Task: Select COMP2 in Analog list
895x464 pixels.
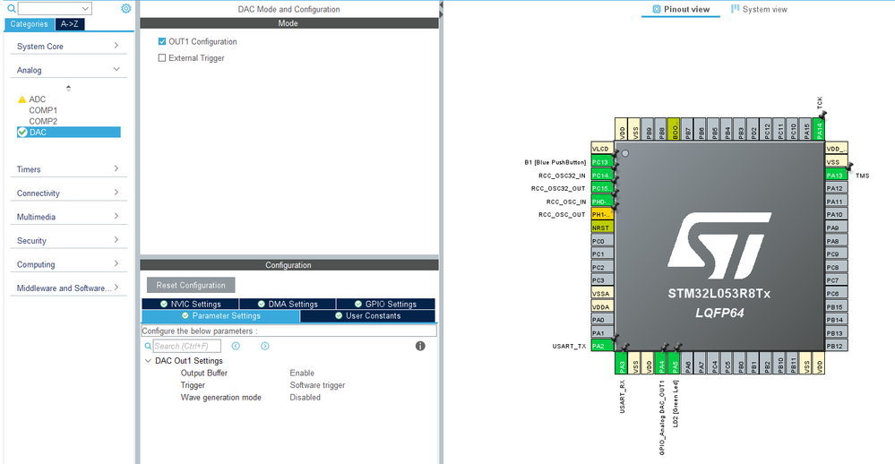Action: coord(43,121)
